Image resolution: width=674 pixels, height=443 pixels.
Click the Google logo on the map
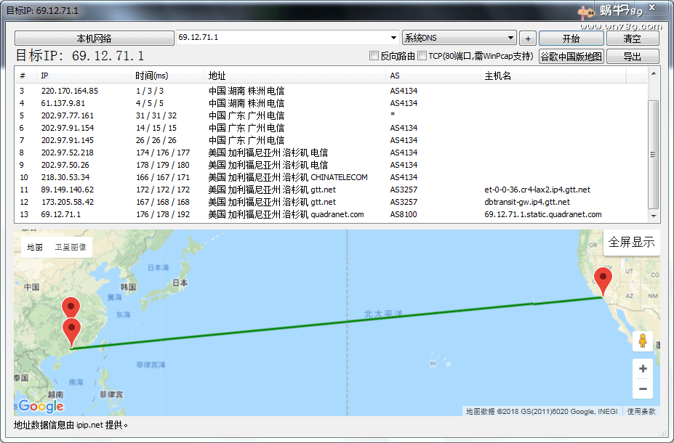click(x=40, y=406)
